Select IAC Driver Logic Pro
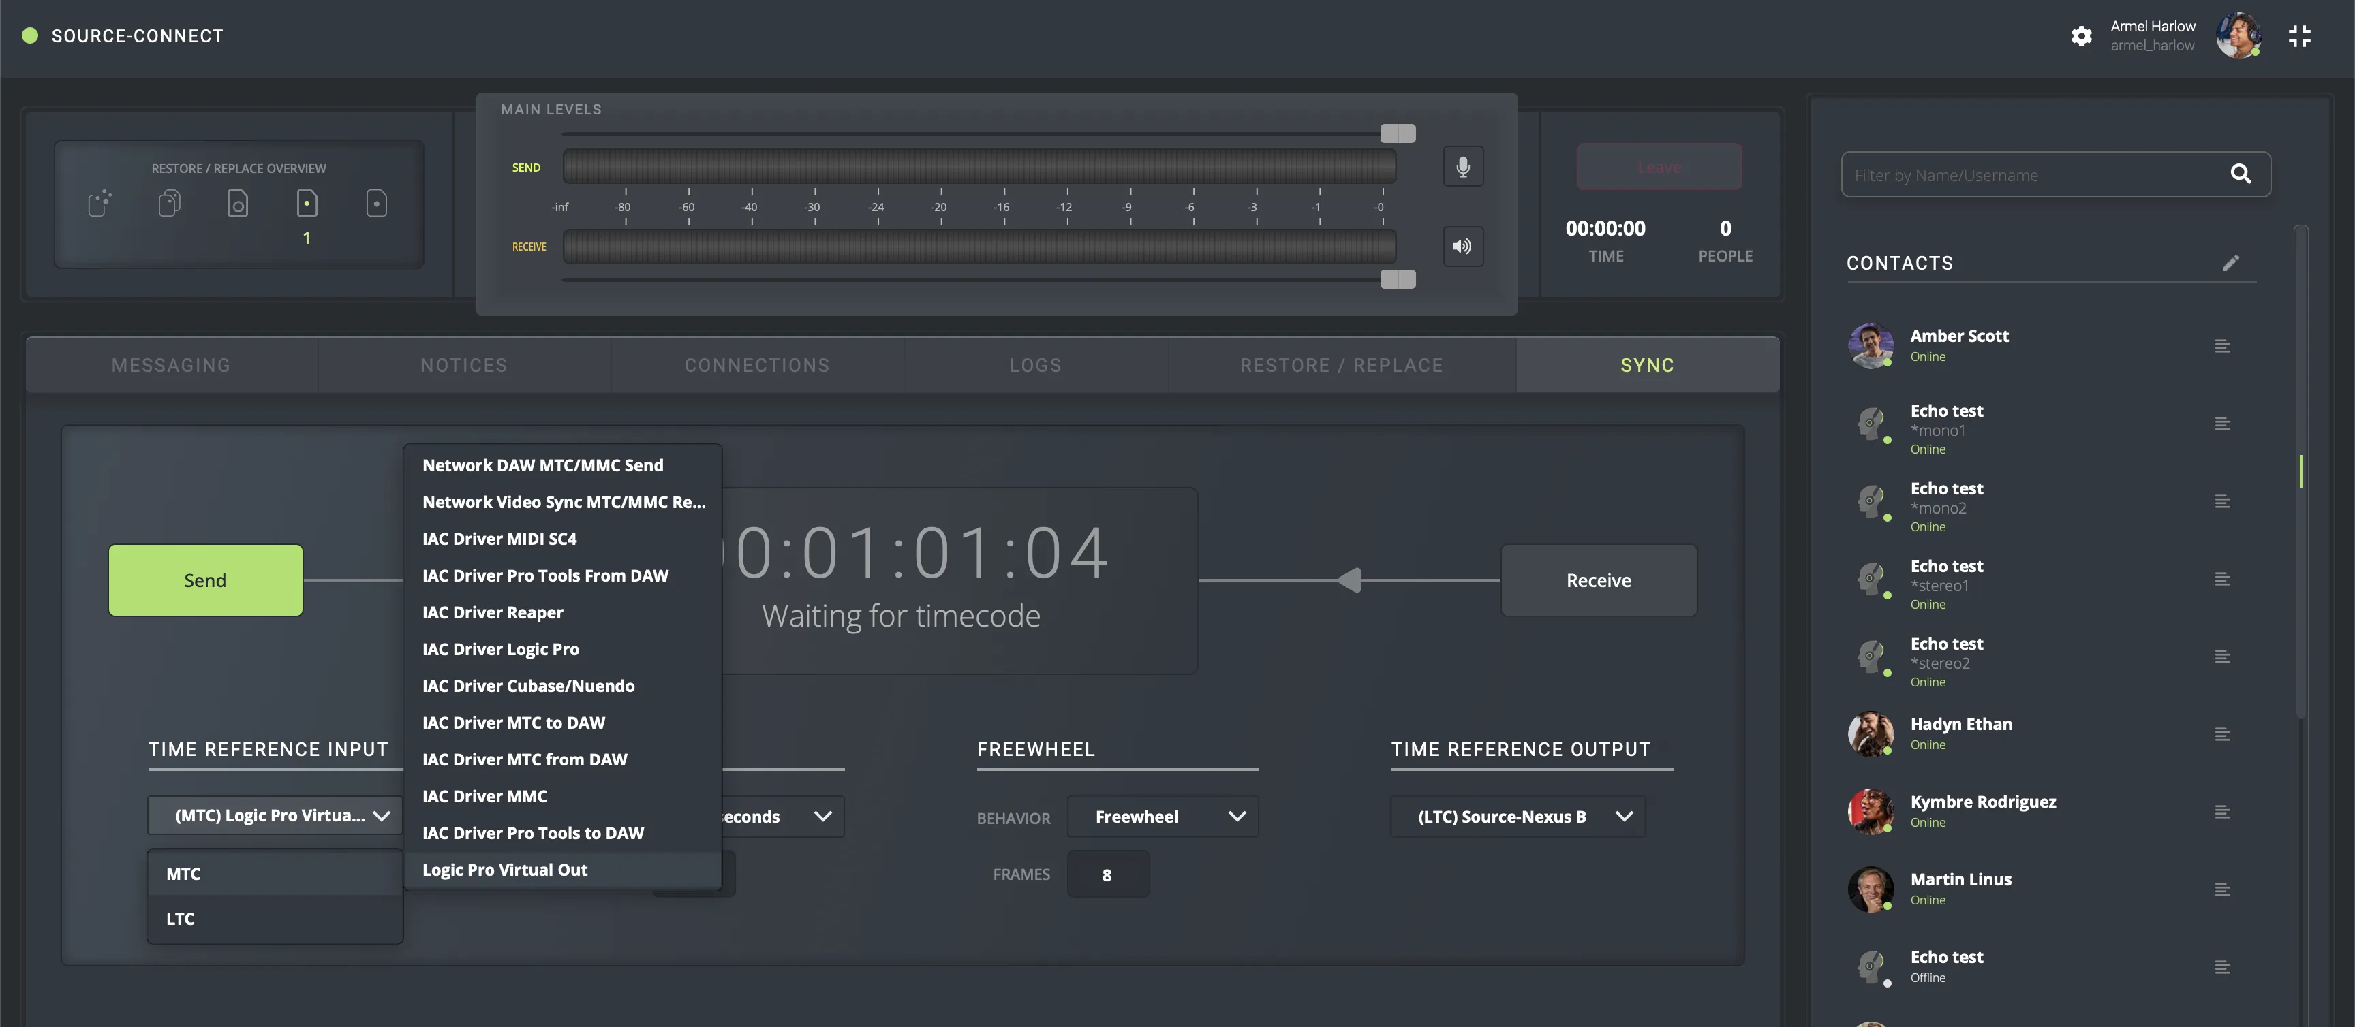 pyautogui.click(x=563, y=650)
